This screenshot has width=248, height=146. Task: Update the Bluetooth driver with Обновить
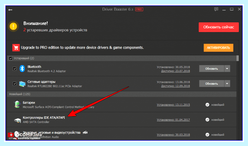point(212,69)
